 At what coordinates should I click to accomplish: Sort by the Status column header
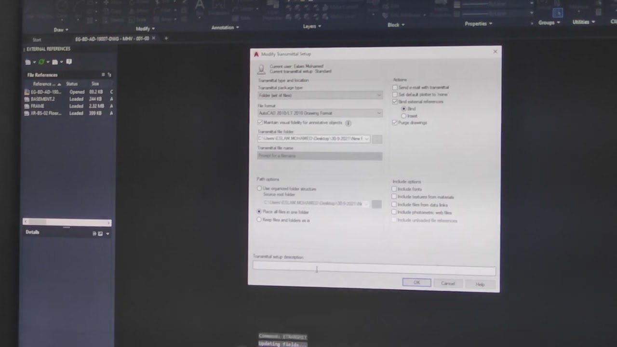pyautogui.click(x=72, y=84)
